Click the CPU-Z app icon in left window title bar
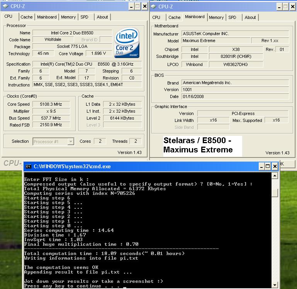Screen dimensions: 297x289 point(5,6)
